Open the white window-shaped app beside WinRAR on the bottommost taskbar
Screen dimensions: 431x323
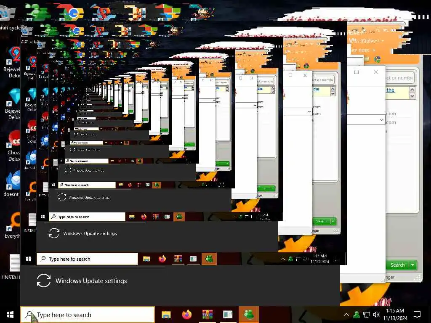[228, 315]
